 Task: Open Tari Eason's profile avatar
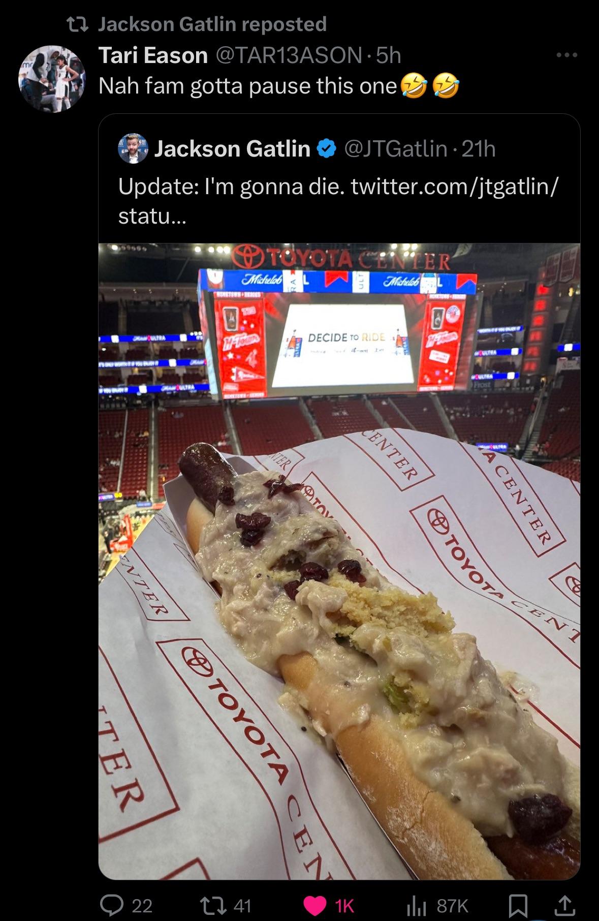tap(51, 78)
